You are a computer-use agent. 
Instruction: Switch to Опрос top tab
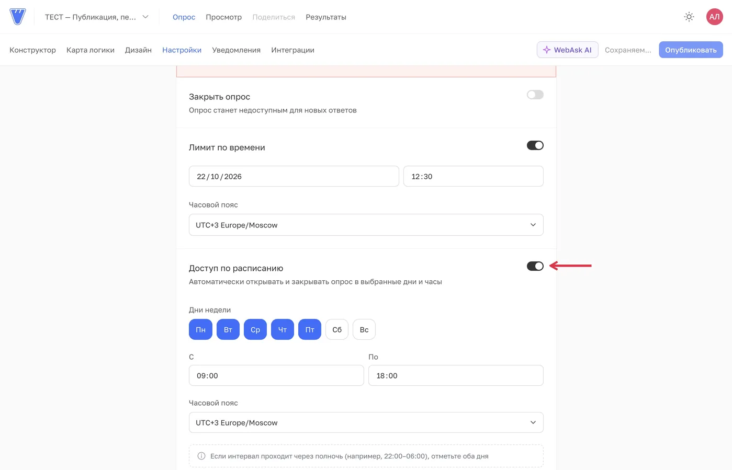(x=184, y=17)
